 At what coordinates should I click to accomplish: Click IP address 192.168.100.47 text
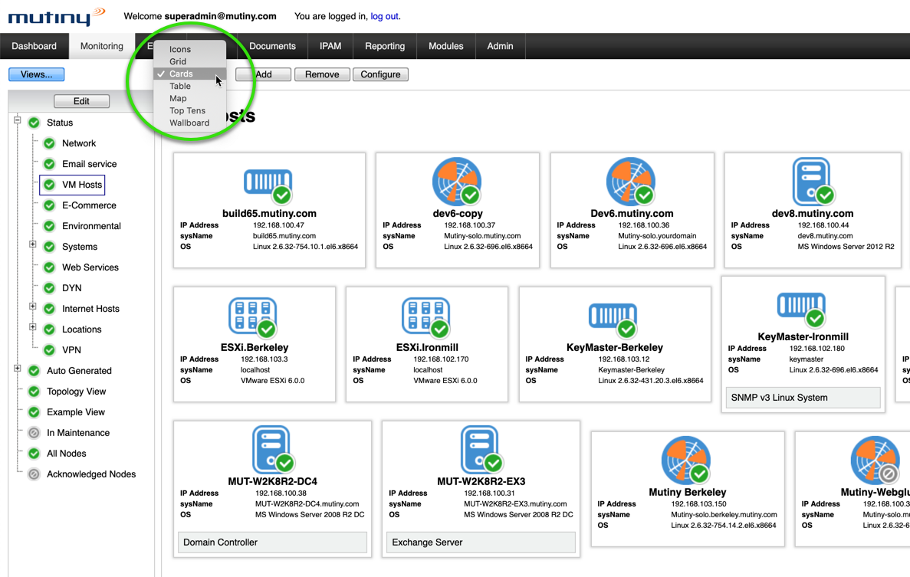(x=278, y=225)
